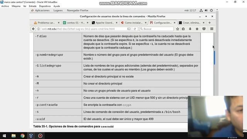Viewport: 247px width, 139px height.
Task: Click 'No crear el directorio principal' text
Action: click(x=103, y=83)
